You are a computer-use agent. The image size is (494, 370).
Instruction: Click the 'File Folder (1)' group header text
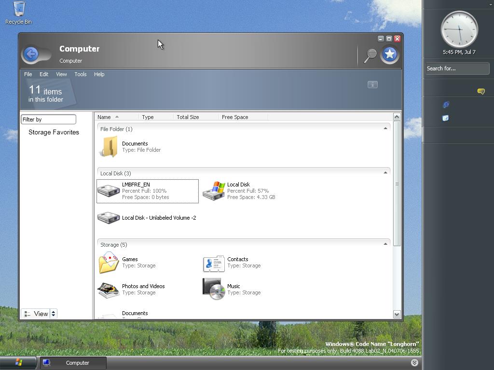tap(116, 129)
